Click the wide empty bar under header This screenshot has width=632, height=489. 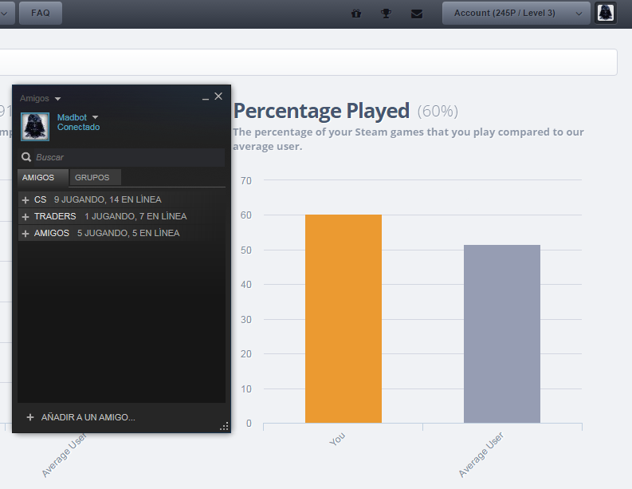(308, 62)
